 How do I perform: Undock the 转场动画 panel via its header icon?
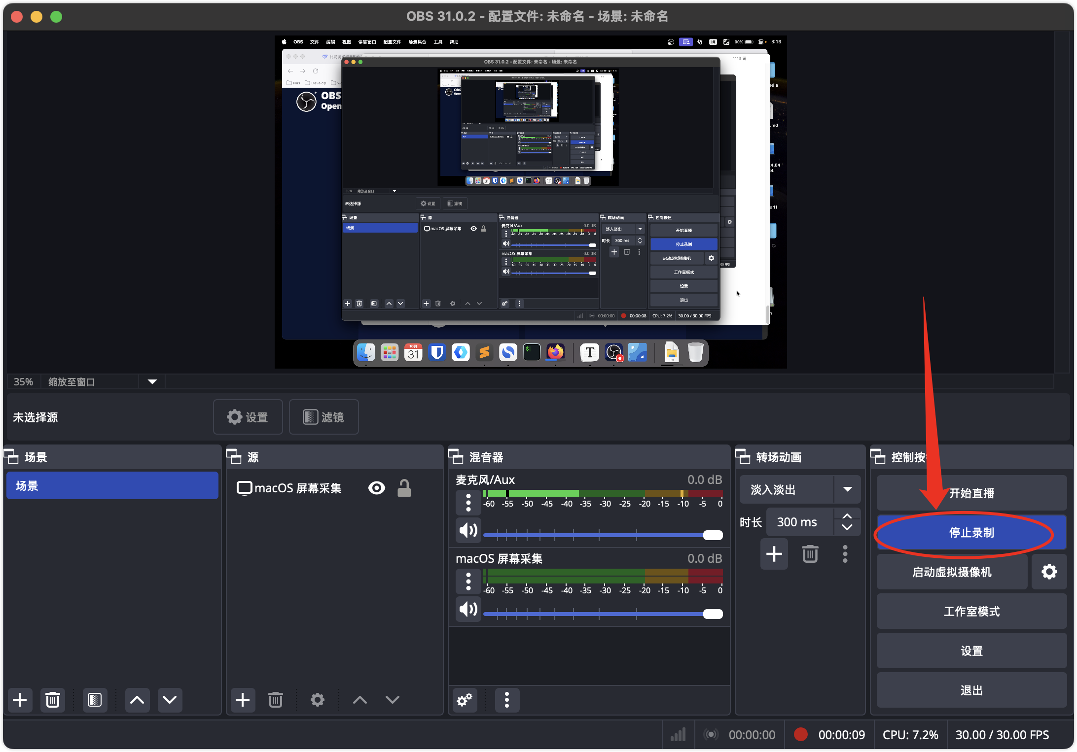pos(743,457)
